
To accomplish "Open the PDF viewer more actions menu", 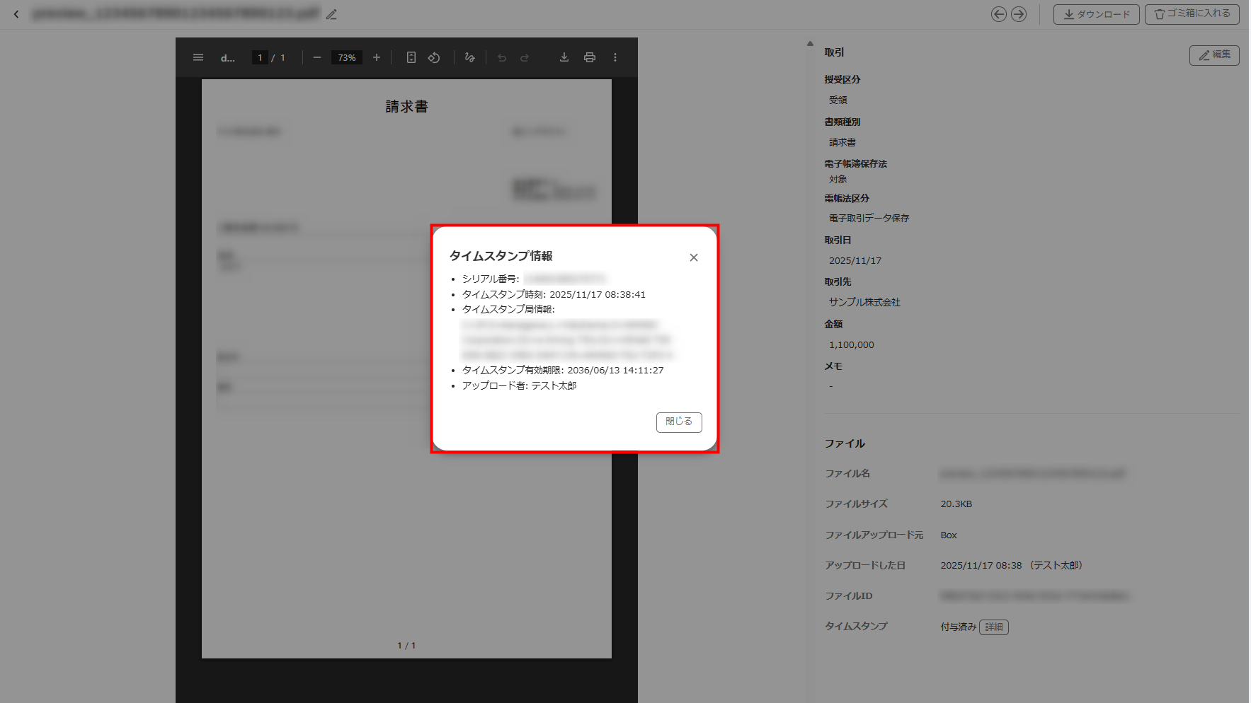I will [x=615, y=57].
